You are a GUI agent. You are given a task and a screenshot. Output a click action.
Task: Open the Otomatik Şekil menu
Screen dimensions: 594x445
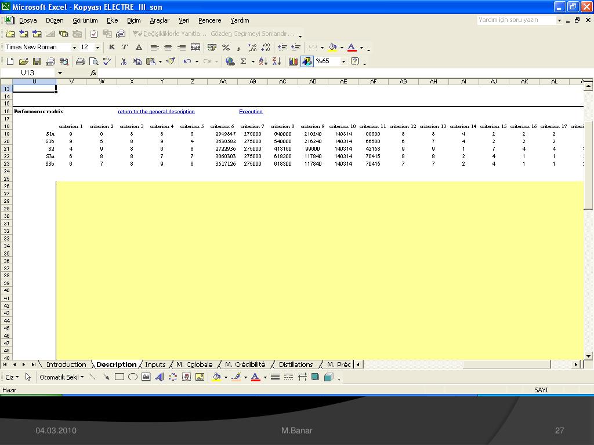click(61, 377)
